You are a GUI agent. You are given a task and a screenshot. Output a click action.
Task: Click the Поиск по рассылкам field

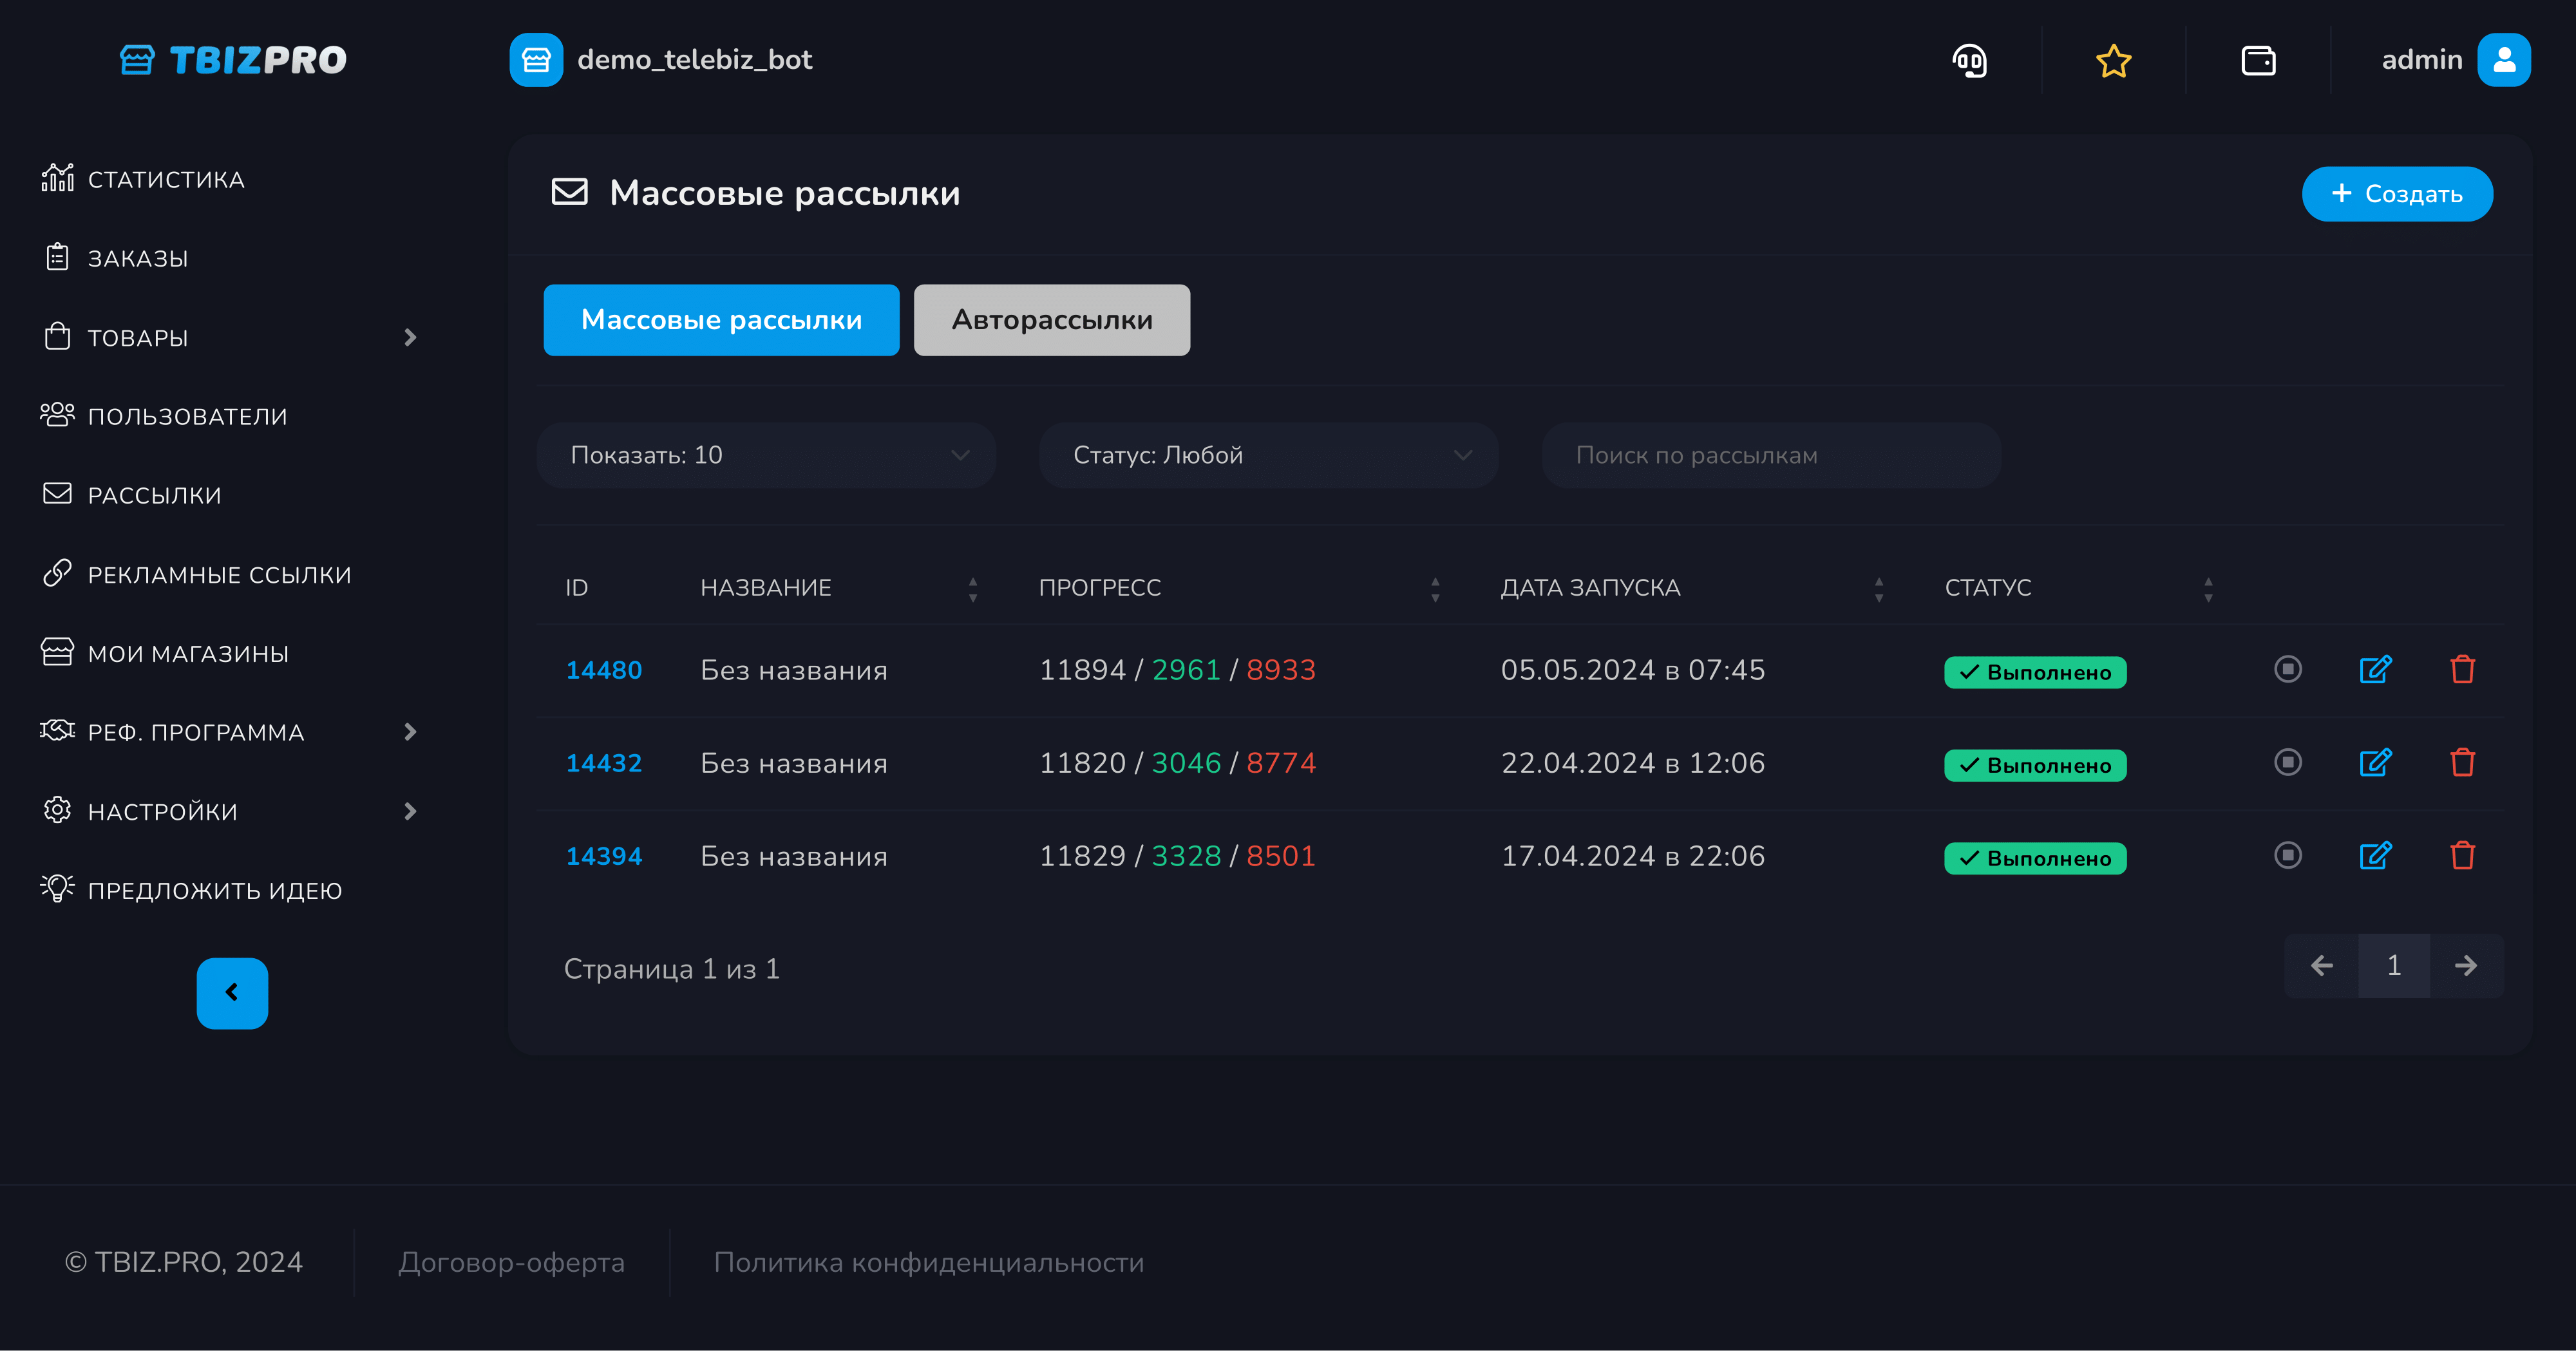click(1770, 455)
